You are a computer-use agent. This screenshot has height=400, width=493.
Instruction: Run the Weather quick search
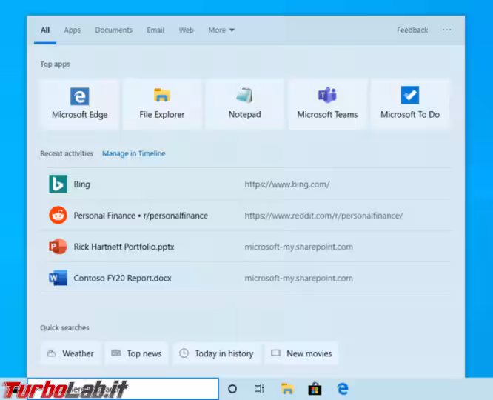pos(71,353)
